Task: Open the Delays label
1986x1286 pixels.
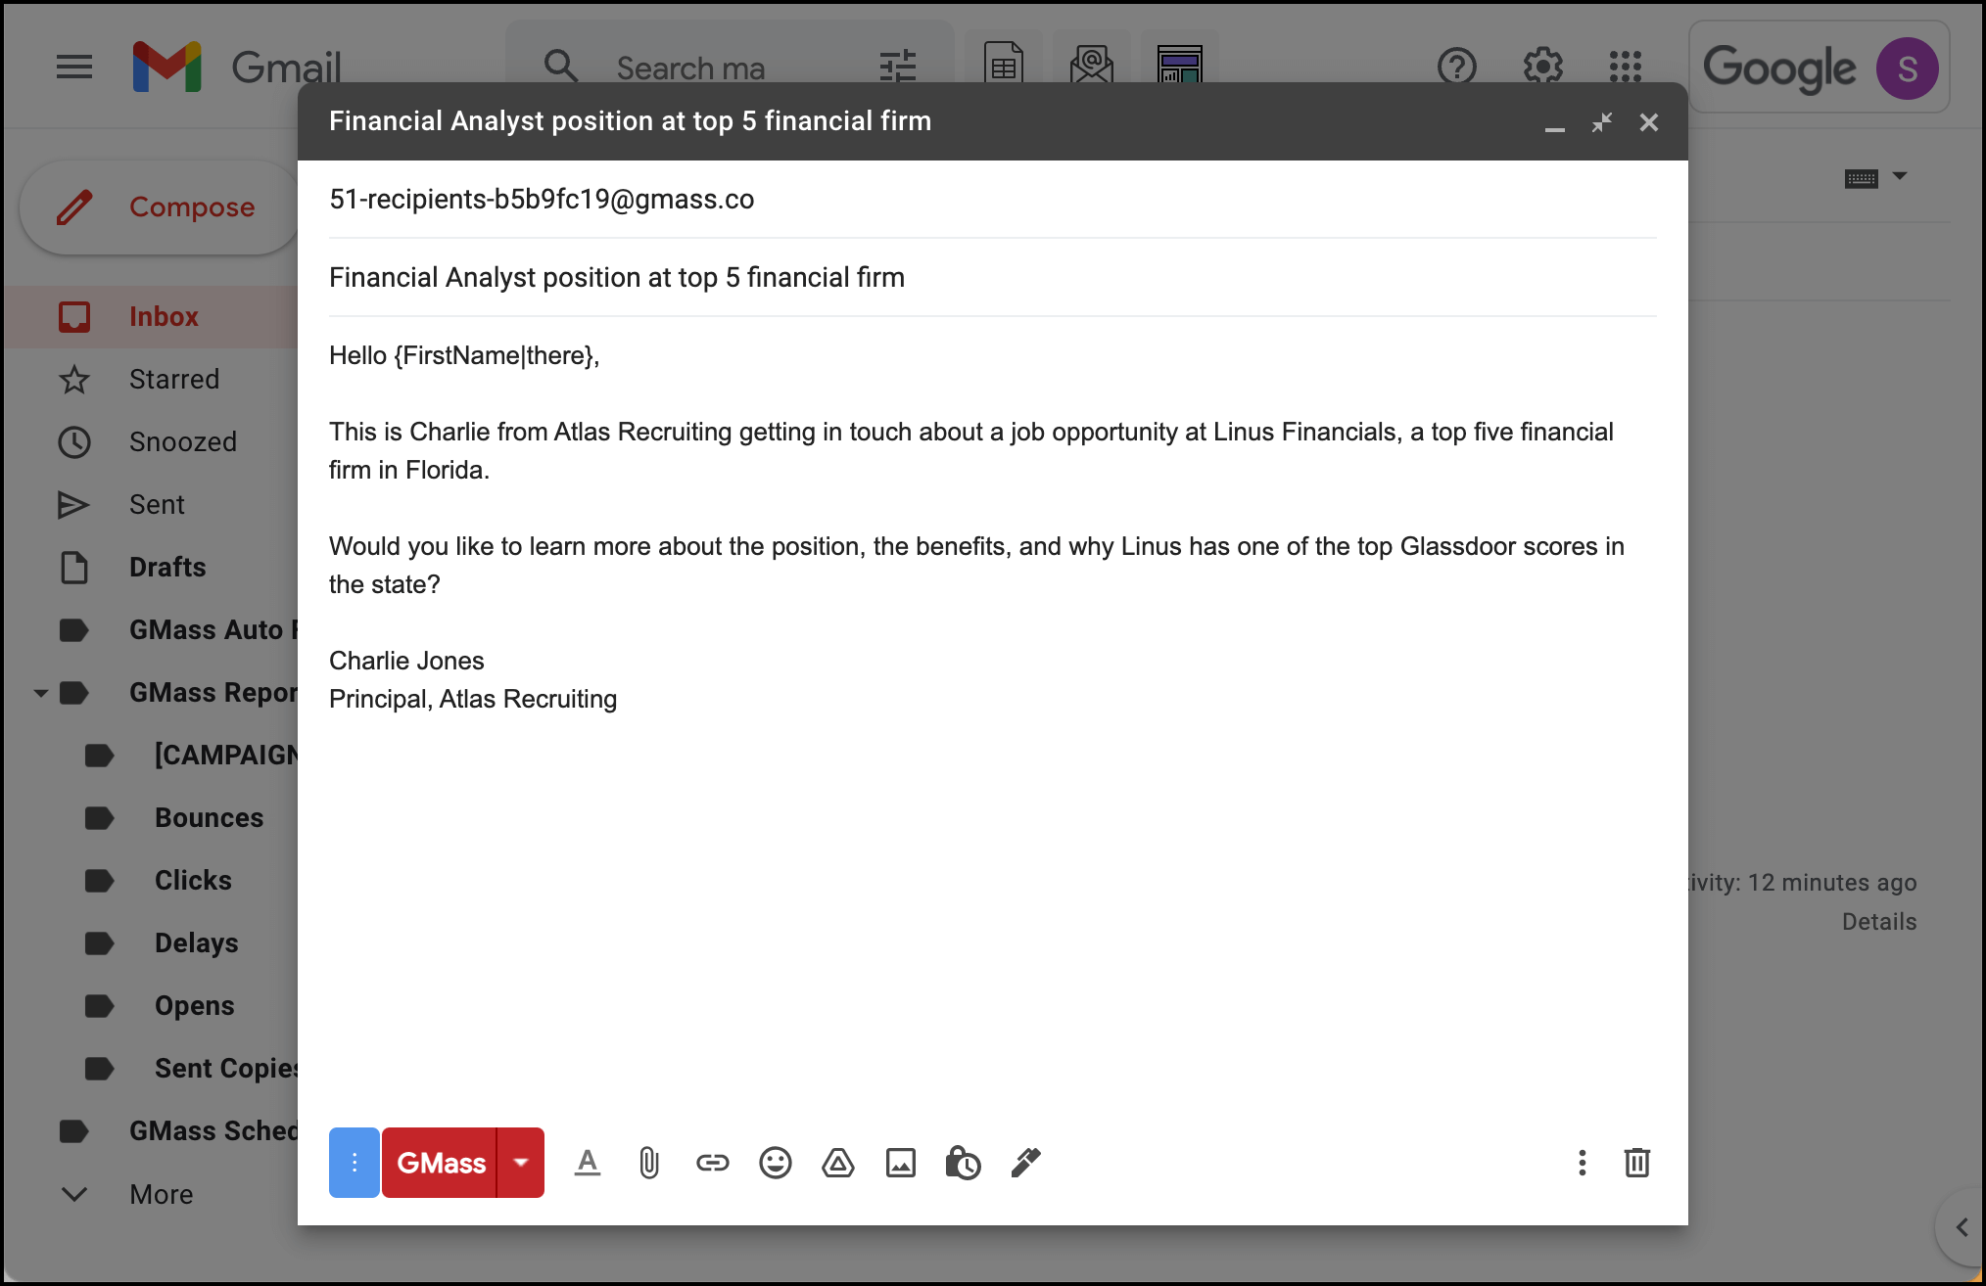Action: coord(151,943)
